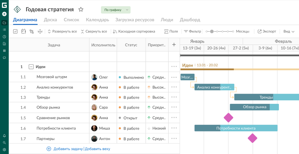Click the star icon to favorite the project

point(81,10)
